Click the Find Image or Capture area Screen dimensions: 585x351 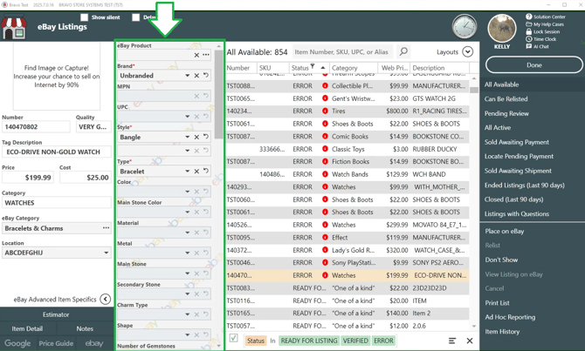click(57, 77)
